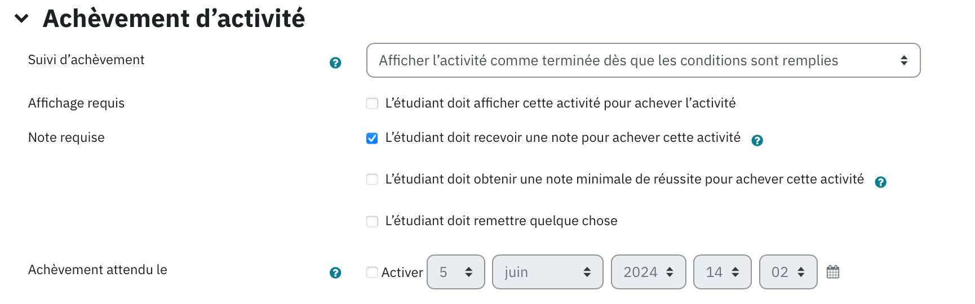Open help for Suivi d'achèvement
The height and width of the screenshot is (304, 975).
tap(335, 62)
